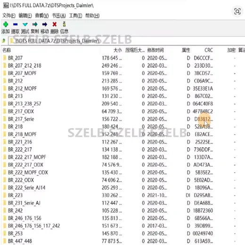Sort by Modified time (修改时间) column header
Viewport: 245px width, 245px height.
point(155,50)
